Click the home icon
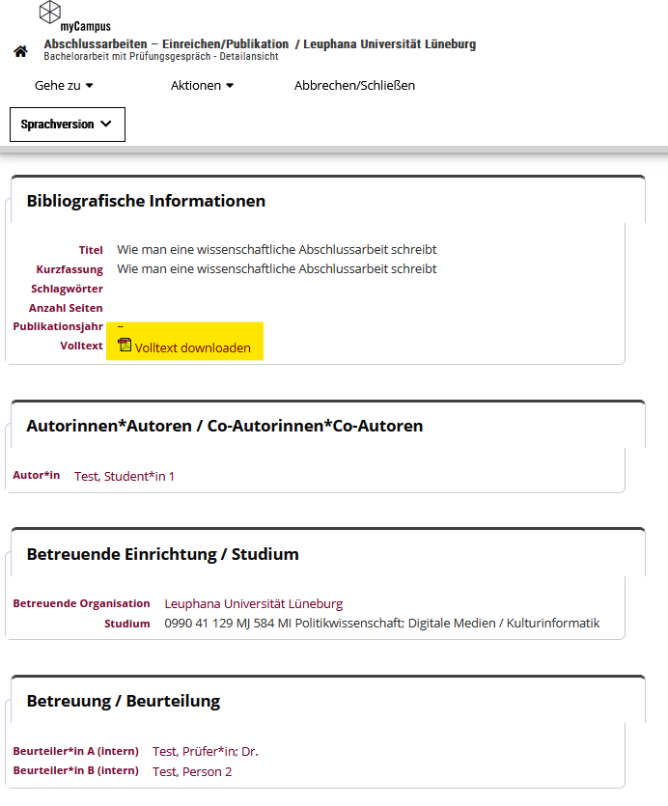Screen dimensions: 668x806 point(20,51)
